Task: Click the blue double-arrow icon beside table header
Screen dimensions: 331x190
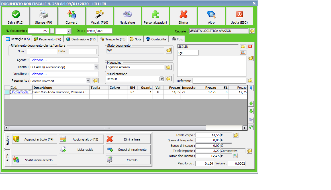Action: pos(251,88)
